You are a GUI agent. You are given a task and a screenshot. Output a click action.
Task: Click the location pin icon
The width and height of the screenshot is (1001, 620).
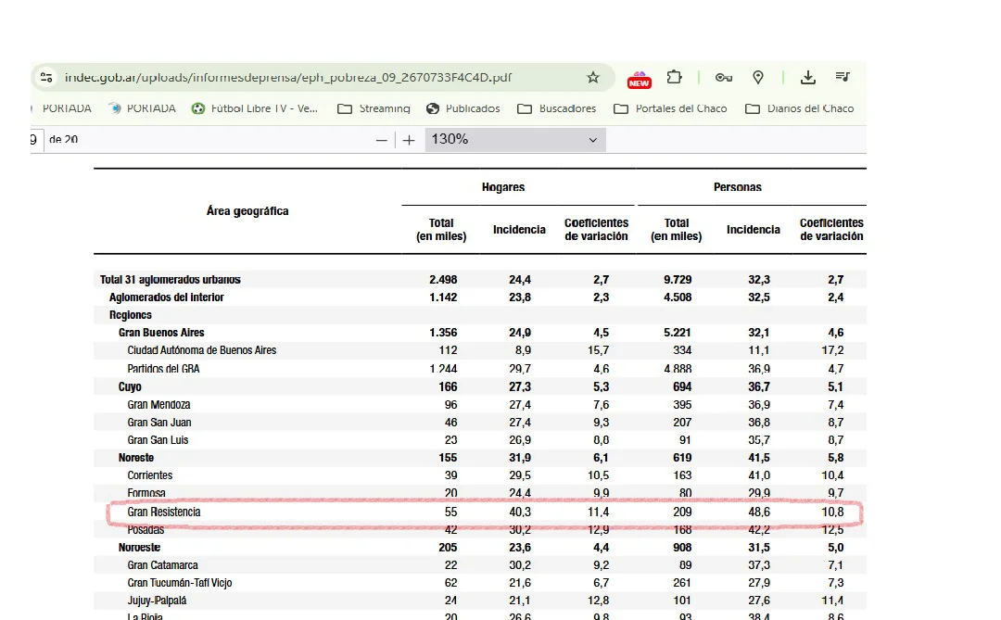758,77
